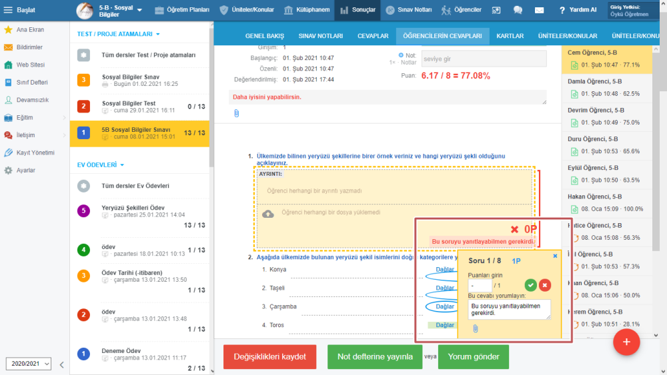
Task: Click the Web Sitesi house icon
Action: tap(8, 65)
